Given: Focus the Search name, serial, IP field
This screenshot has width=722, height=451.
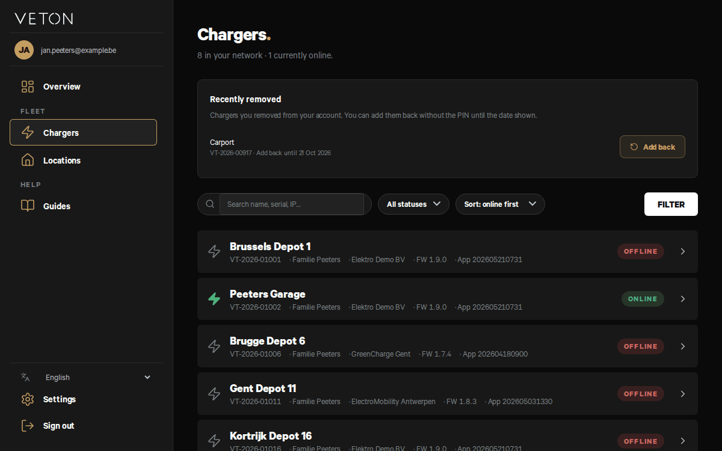Looking at the screenshot, I should click(292, 204).
